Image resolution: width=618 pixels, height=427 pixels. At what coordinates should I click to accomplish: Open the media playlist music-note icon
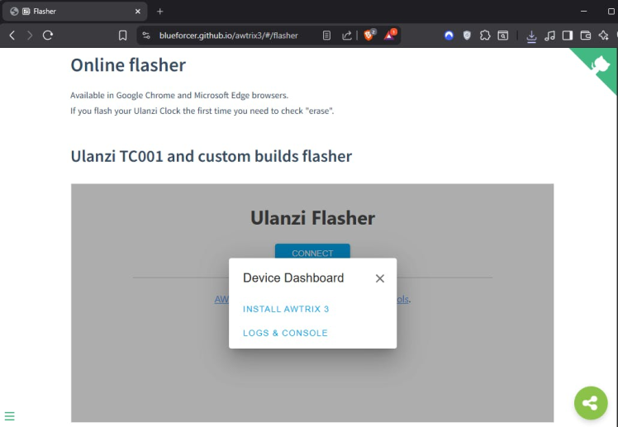[549, 36]
